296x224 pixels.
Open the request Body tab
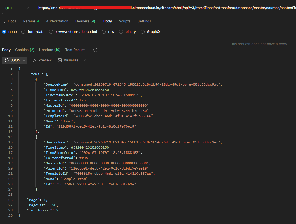point(108,21)
